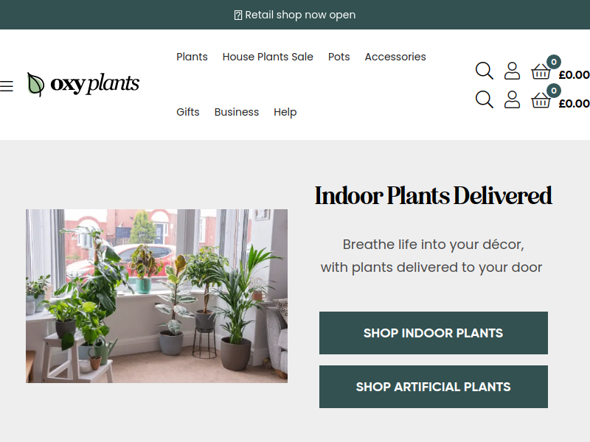
Task: Go to House Plants Sale
Action: click(x=268, y=57)
